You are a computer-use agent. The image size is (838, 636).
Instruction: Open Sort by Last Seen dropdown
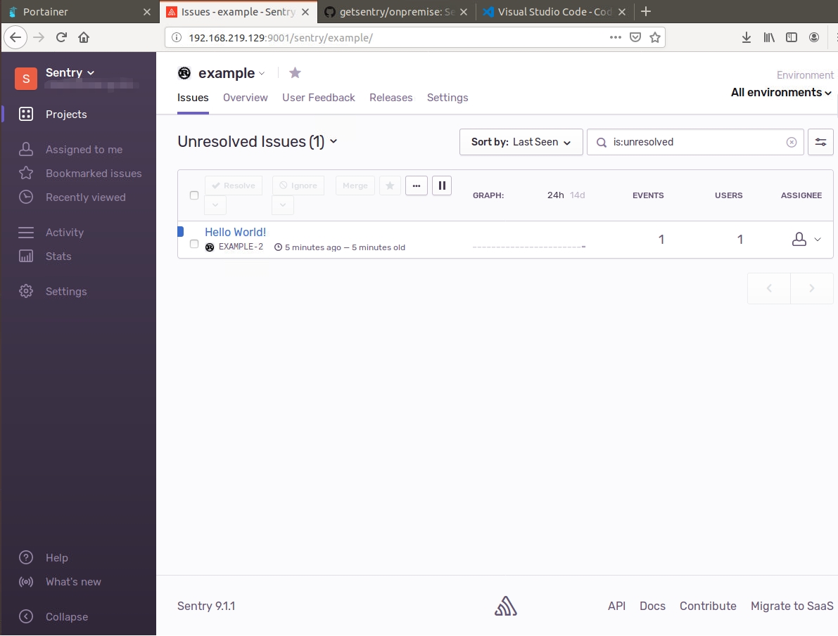click(521, 142)
